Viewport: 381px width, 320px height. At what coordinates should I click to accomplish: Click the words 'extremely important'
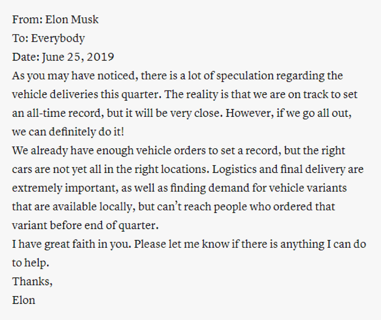tap(65, 188)
